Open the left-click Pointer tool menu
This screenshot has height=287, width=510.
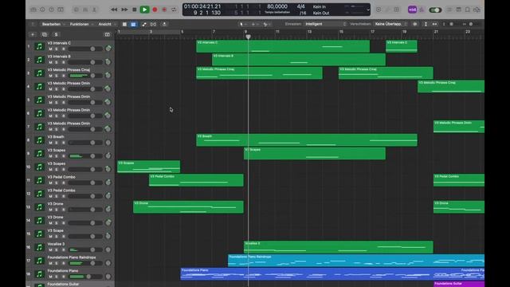[x=242, y=24]
